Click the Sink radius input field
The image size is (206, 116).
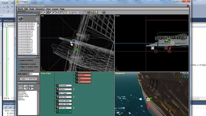tap(34, 74)
